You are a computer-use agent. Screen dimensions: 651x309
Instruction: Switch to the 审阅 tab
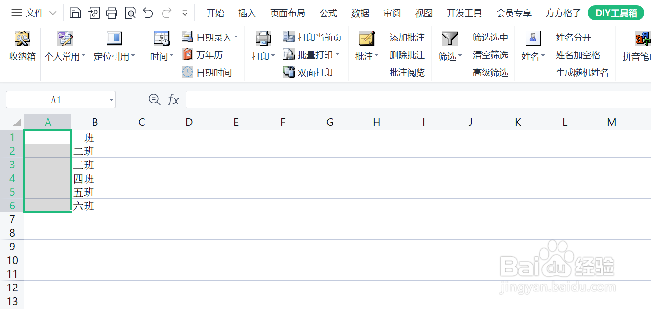[392, 13]
